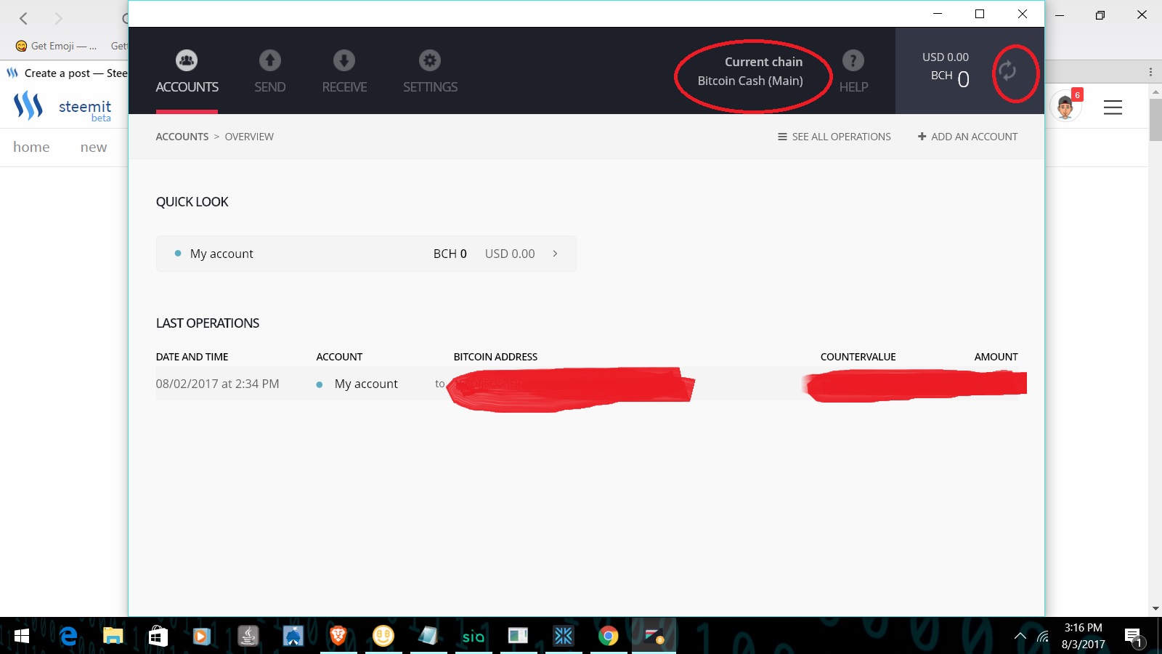Screen dimensions: 1162x654
Task: Open Get Emoji bookmark in browser
Action: pos(56,46)
